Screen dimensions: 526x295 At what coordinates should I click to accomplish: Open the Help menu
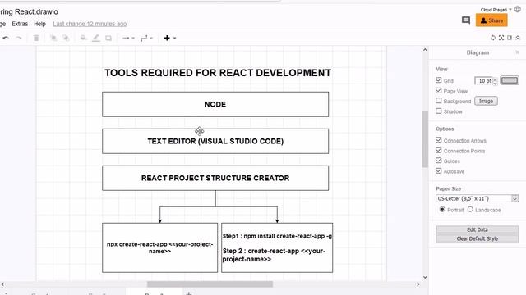[x=39, y=24]
